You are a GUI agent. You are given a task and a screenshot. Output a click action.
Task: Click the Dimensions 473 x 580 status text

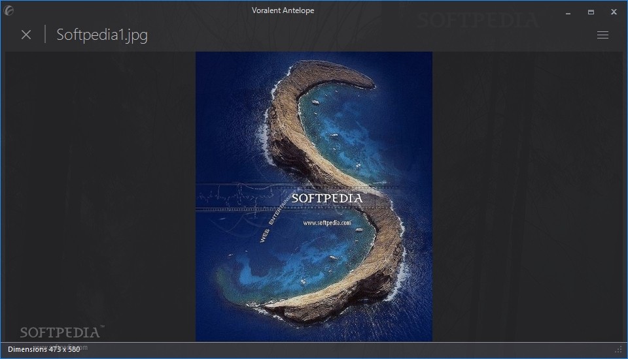click(x=44, y=349)
